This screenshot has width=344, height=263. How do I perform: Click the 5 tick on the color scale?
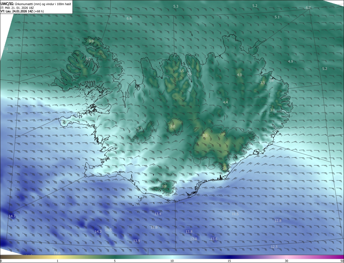[115, 261]
